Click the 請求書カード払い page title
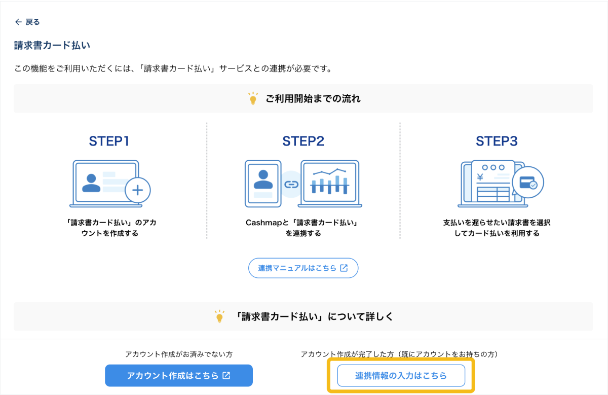Viewport: 608px width, 395px height. [52, 46]
